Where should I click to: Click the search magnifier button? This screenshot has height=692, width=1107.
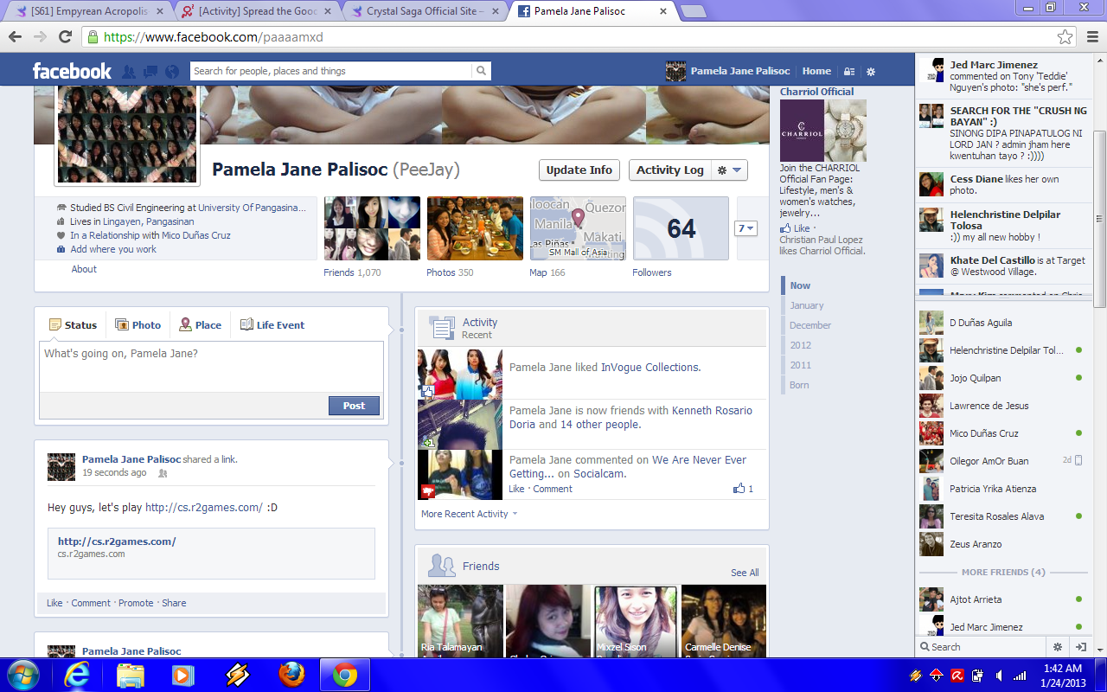[482, 71]
